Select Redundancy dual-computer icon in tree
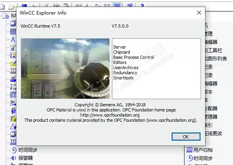This screenshot has width=233, height=165. coord(13,134)
